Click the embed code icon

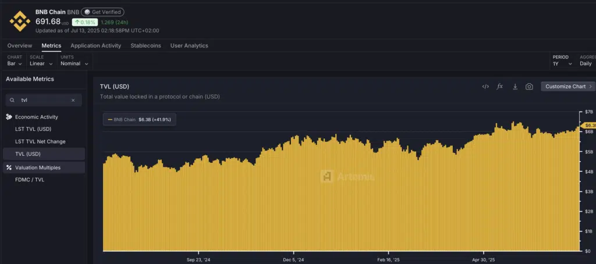click(x=485, y=87)
